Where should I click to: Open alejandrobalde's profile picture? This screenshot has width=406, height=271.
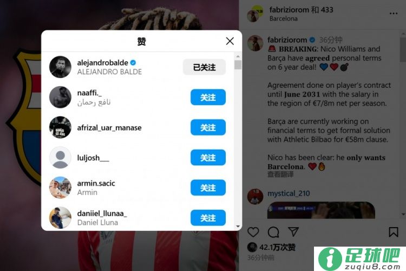point(60,67)
